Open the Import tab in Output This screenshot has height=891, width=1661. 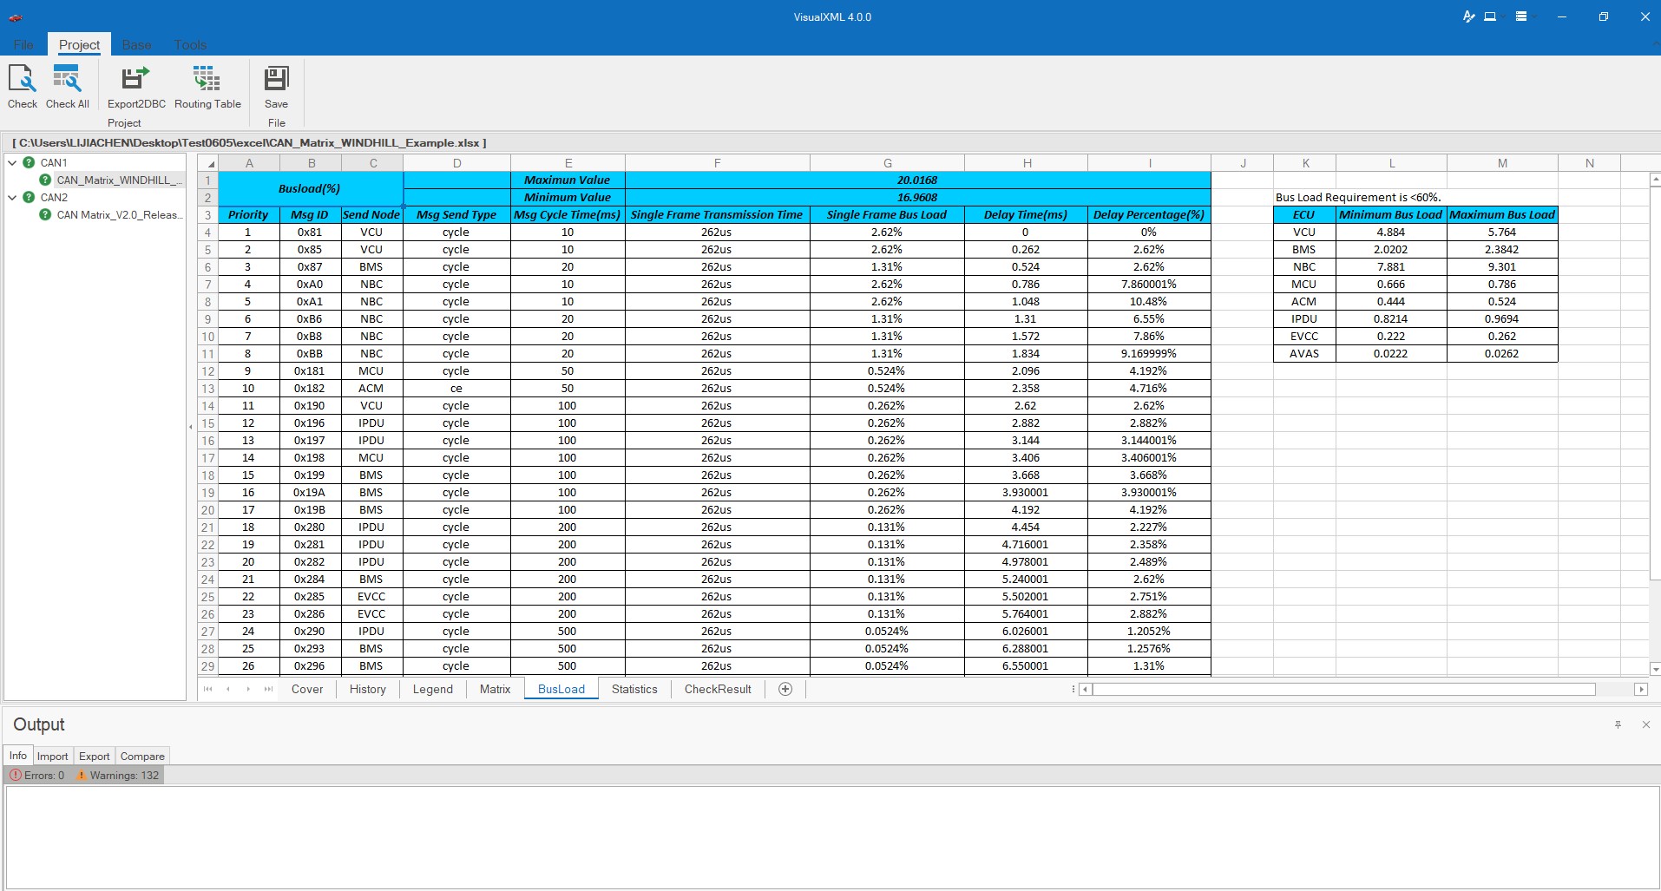click(x=52, y=756)
